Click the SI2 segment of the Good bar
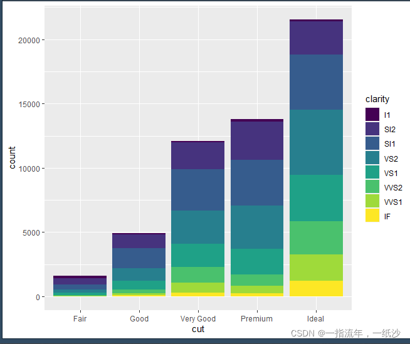410x344 pixels. [139, 241]
